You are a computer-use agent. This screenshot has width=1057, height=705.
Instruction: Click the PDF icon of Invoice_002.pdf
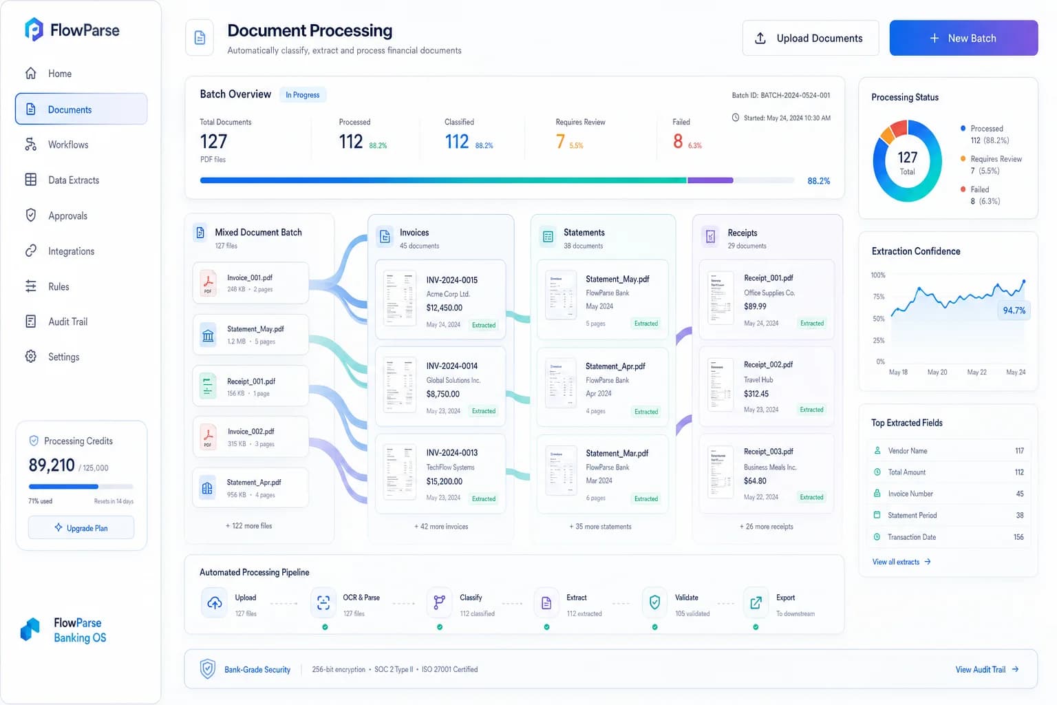click(208, 437)
